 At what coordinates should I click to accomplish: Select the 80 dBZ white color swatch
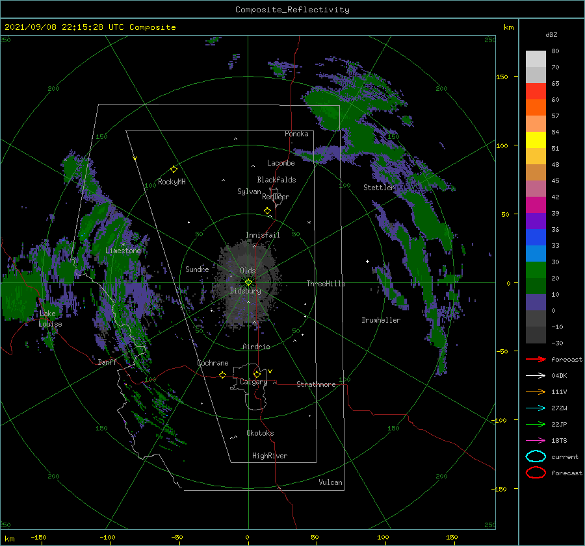coord(536,58)
